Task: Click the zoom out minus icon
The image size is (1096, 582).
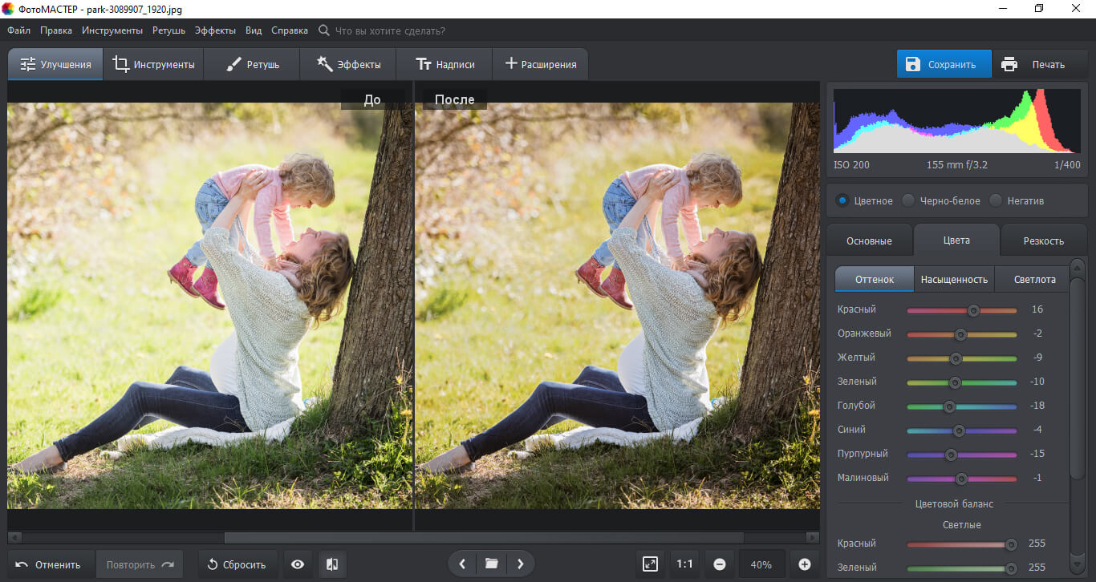Action: point(719,564)
